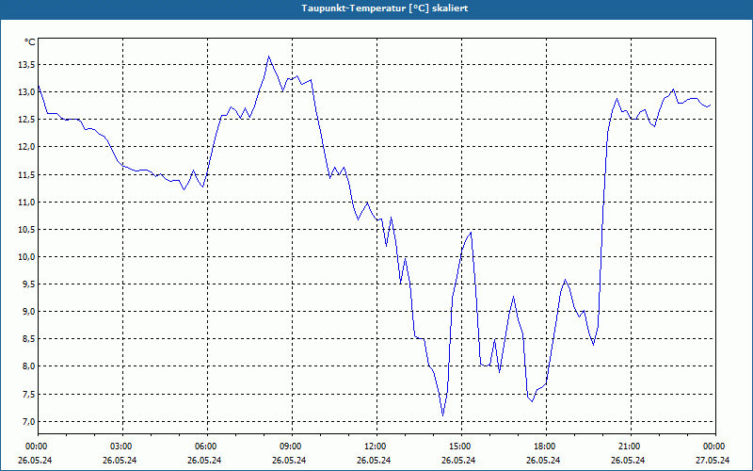The image size is (753, 471).
Task: Click the °C unit label on the y-axis
Action: pyautogui.click(x=30, y=42)
